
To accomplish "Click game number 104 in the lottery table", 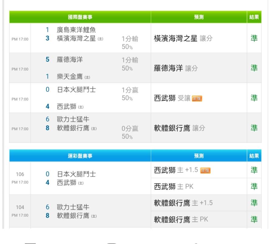I will (x=20, y=207).
